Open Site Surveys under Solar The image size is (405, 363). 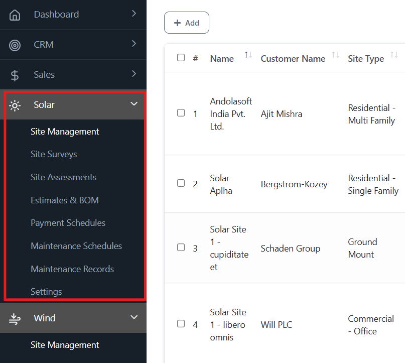(x=54, y=154)
